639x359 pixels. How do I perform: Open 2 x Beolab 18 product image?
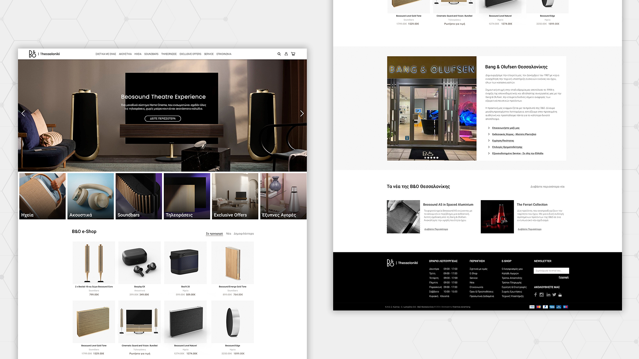coord(94,263)
